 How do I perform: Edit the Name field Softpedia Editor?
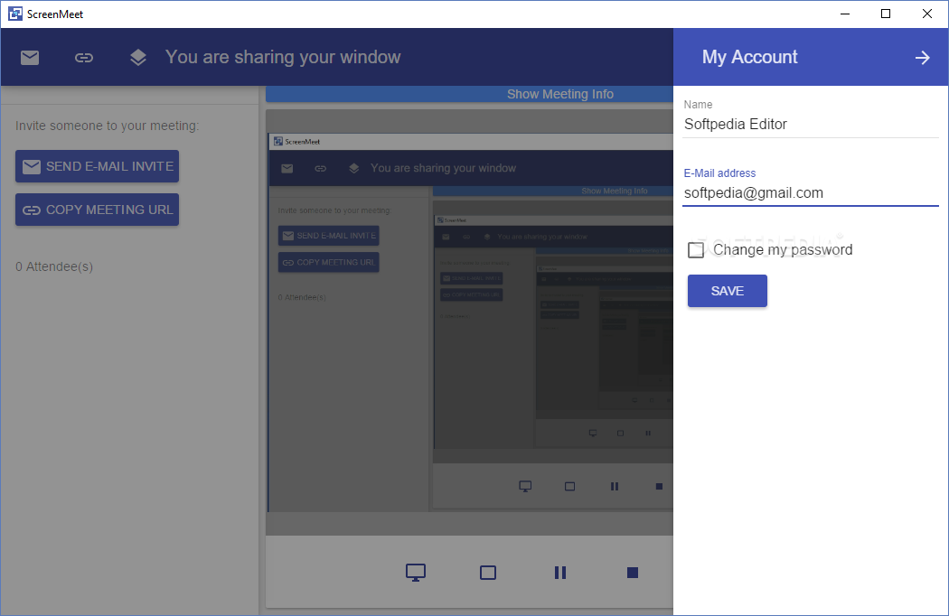coord(811,124)
